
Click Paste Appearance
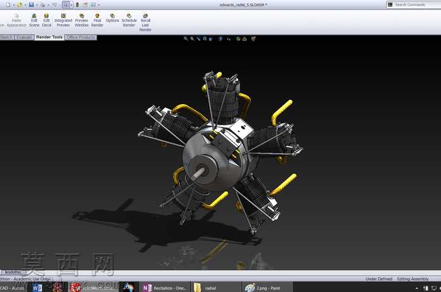pos(16,21)
